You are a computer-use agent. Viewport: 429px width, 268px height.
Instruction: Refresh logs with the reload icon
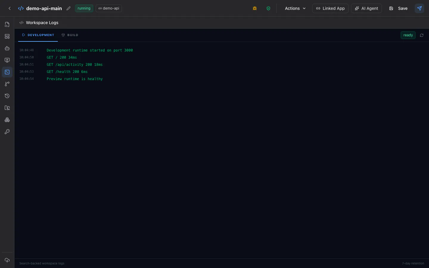pos(422,35)
